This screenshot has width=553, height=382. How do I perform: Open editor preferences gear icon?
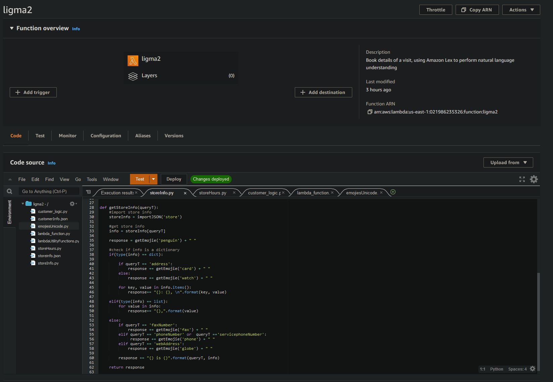[x=534, y=179]
